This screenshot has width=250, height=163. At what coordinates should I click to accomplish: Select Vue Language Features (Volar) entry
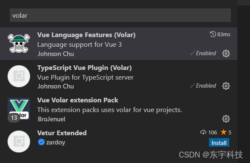pos(118,43)
